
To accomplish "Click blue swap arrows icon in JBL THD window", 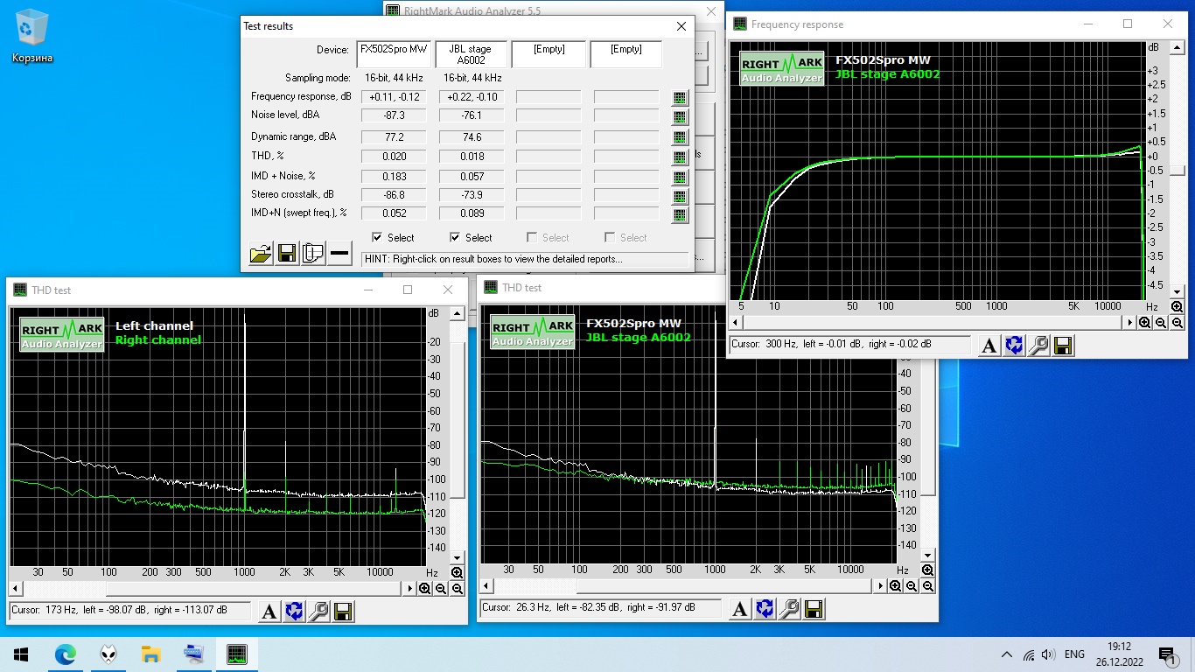I will (765, 609).
